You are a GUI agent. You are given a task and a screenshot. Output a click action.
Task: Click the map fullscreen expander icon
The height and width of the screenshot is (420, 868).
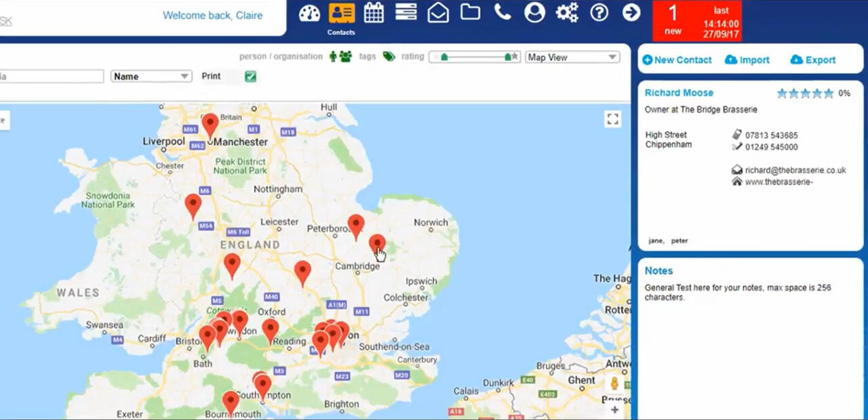[612, 119]
